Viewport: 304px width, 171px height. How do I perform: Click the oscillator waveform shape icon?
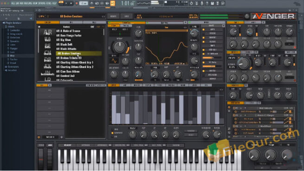point(114,61)
